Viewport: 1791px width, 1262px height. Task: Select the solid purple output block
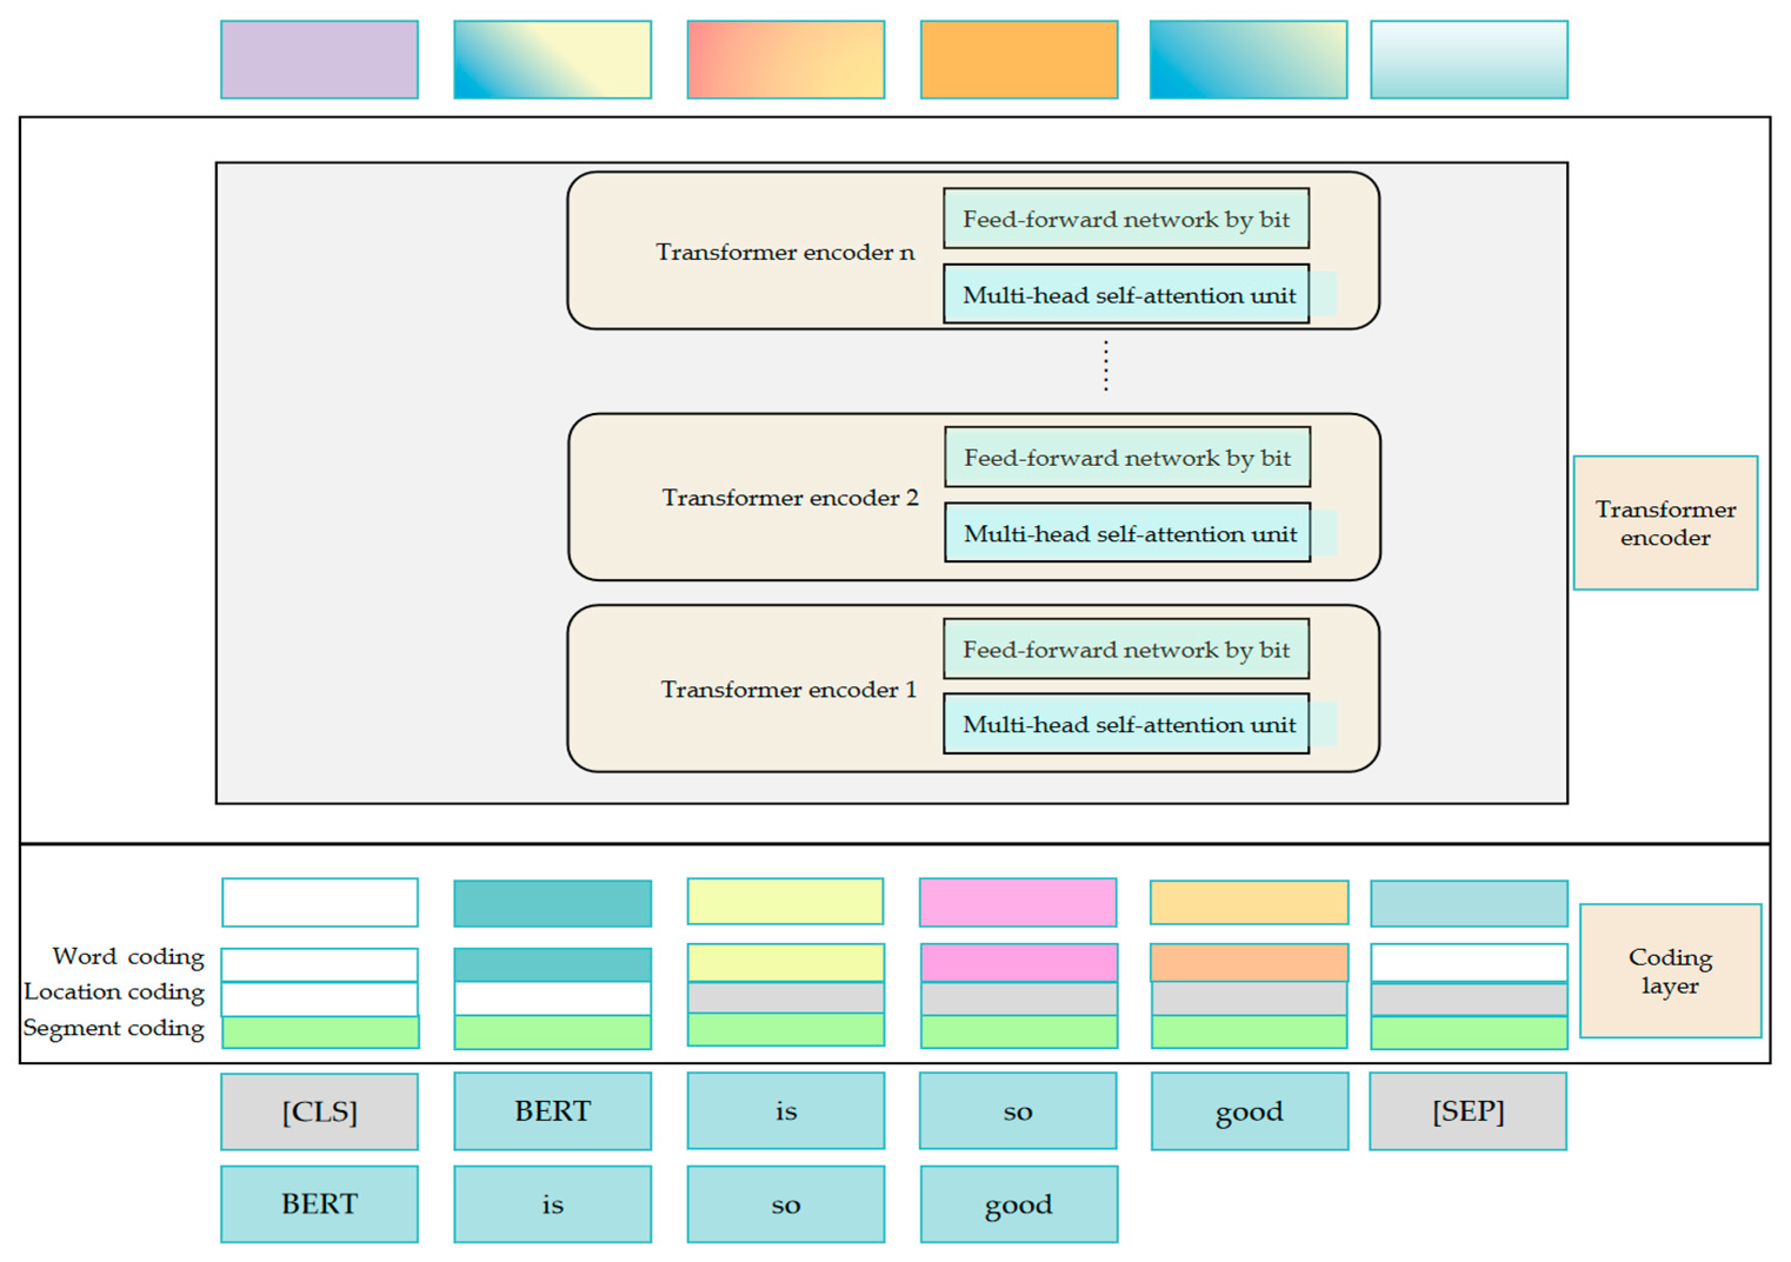(x=319, y=60)
